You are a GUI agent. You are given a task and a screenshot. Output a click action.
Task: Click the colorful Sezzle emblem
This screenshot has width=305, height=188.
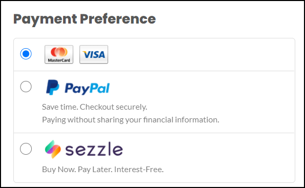click(x=53, y=149)
